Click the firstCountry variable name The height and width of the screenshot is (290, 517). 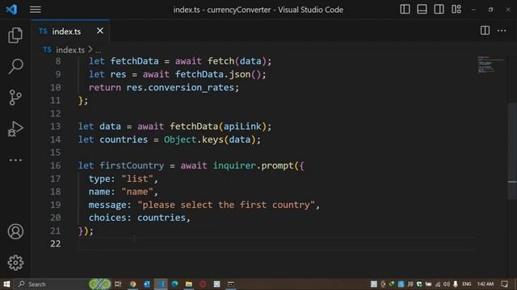[x=132, y=165]
